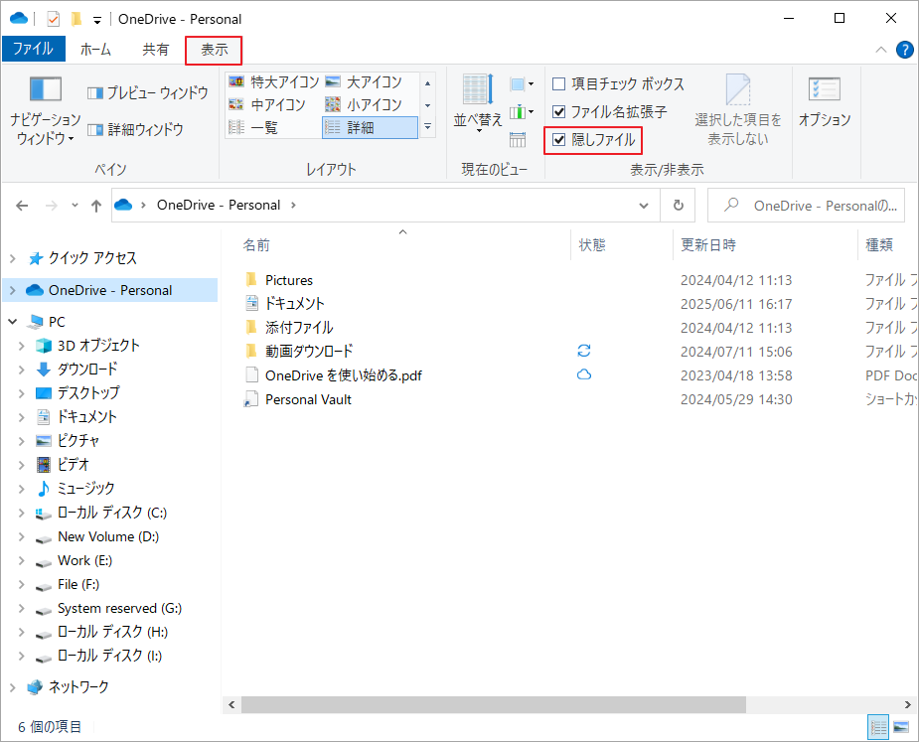Toggle the プレビュー ウィンドウ pane
Viewport: 919px width, 742px height.
tap(148, 92)
